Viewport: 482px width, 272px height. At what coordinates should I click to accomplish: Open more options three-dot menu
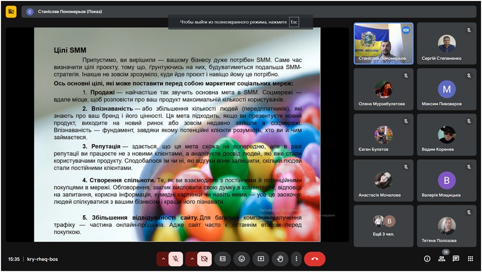296,259
